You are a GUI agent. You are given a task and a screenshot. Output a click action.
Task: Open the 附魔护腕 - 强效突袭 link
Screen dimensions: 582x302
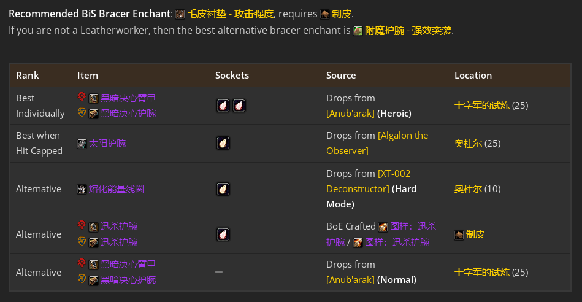(408, 31)
